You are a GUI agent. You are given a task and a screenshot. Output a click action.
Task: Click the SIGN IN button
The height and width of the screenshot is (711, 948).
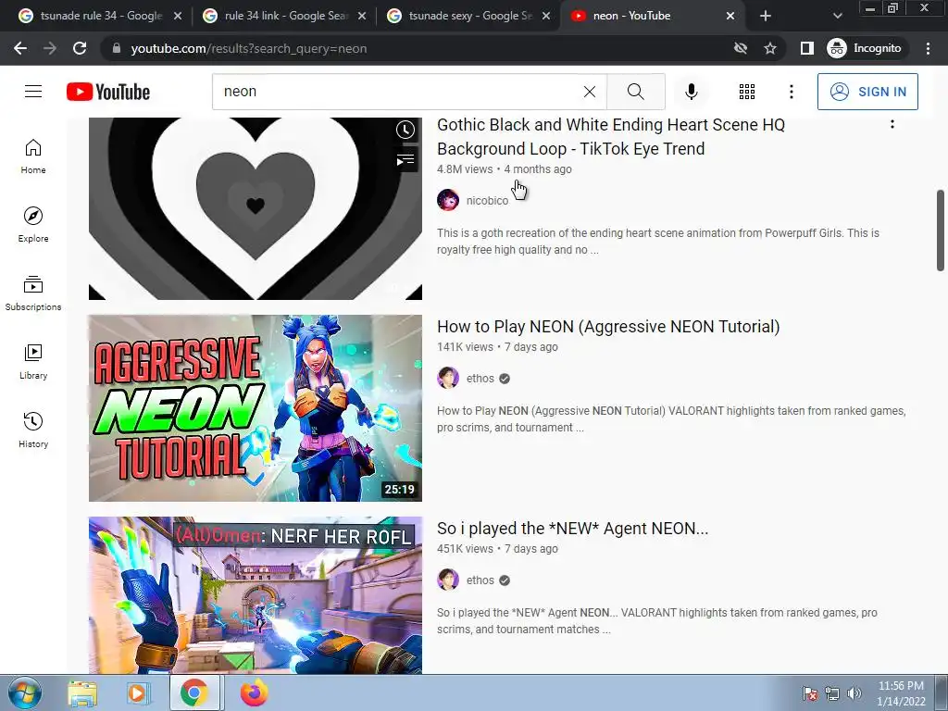coord(867,92)
